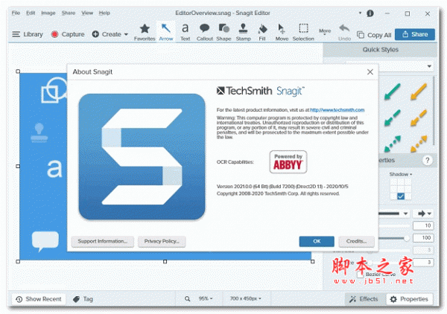Click the Quick Styles panel header
This screenshot has width=447, height=314.
(x=380, y=50)
